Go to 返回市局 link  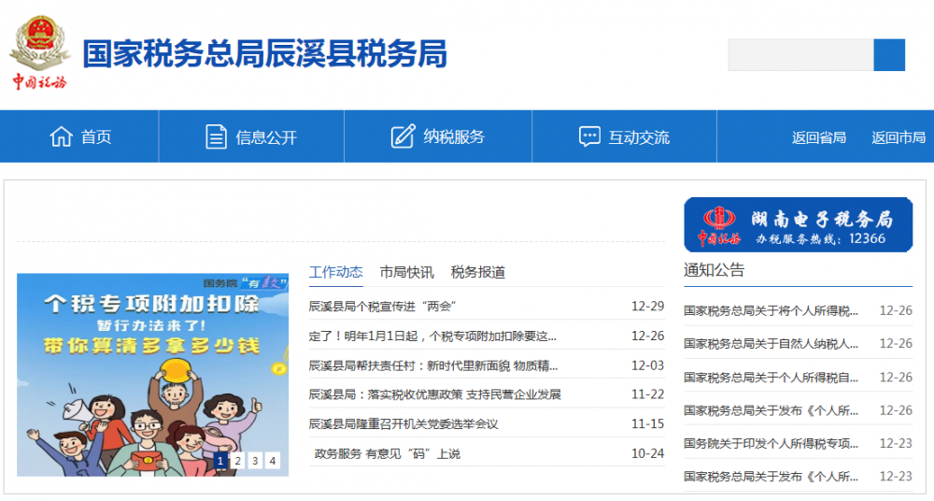pyautogui.click(x=899, y=137)
